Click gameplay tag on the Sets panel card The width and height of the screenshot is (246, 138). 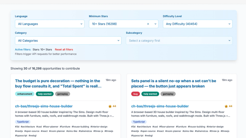(x=168, y=94)
